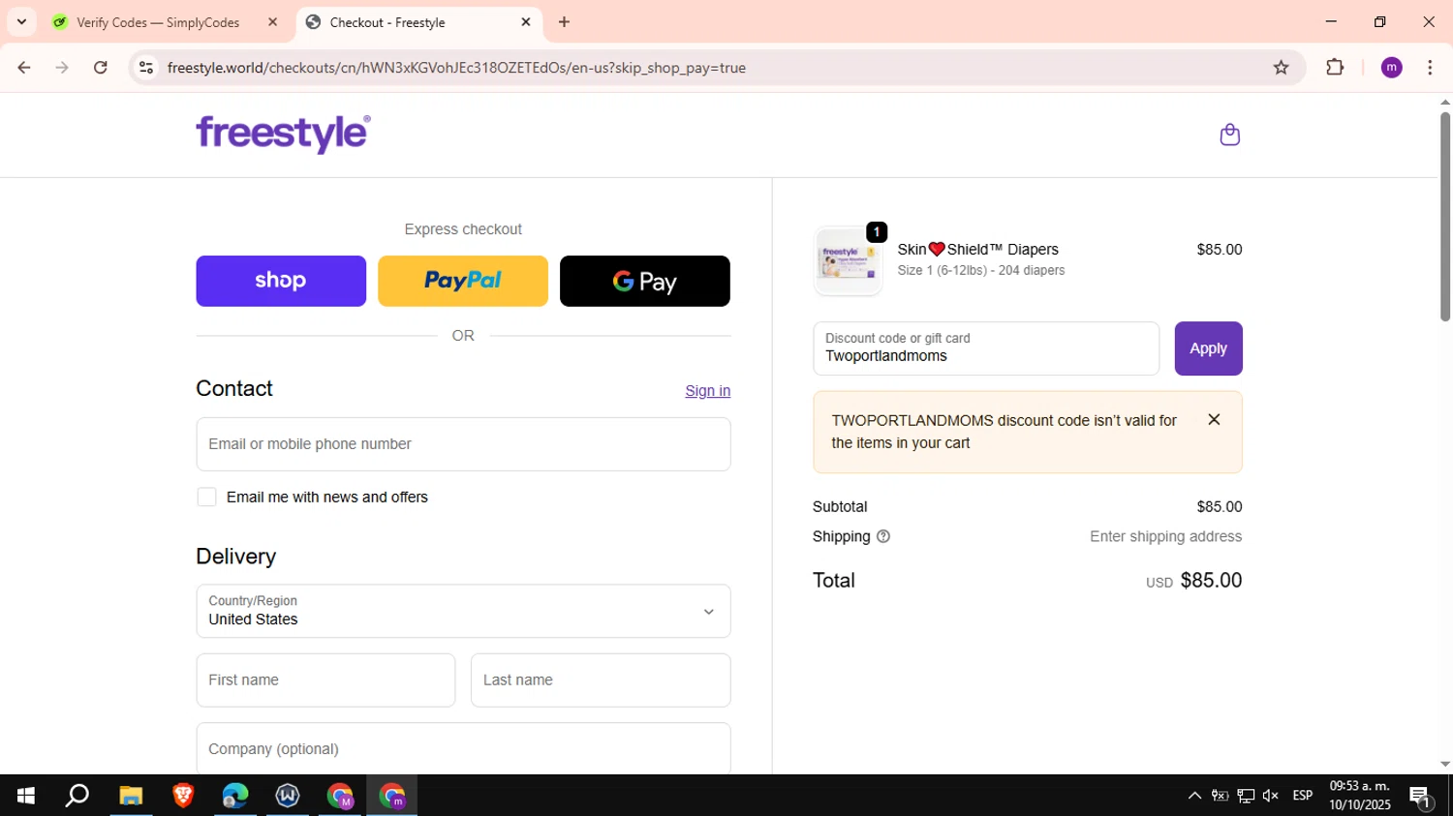This screenshot has height=816, width=1453.
Task: Click the 'Enter shipping address' text
Action: [x=1165, y=536]
